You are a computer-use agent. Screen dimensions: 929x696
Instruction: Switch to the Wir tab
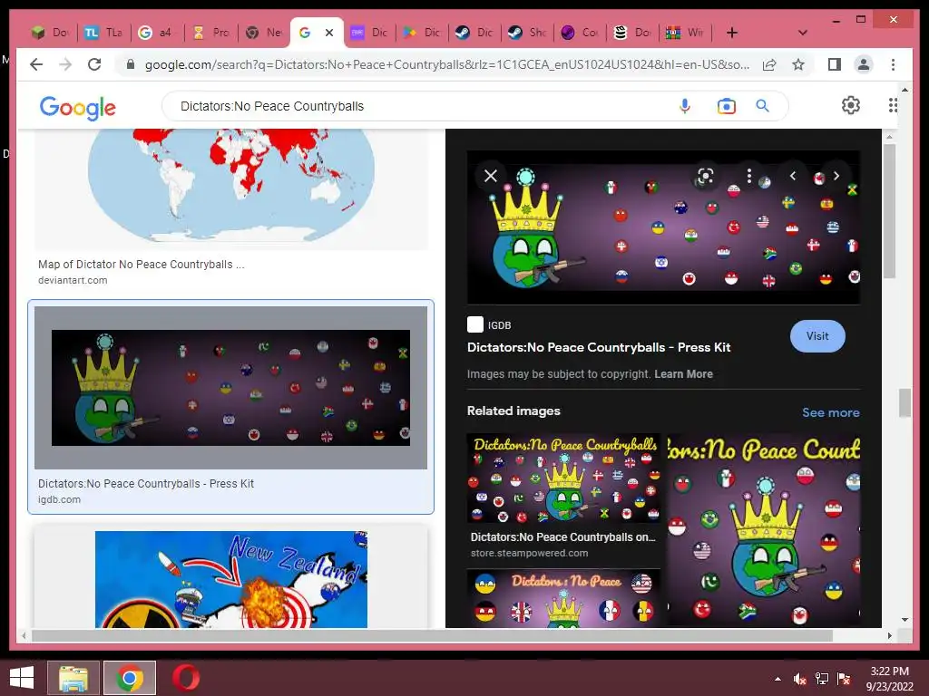pos(686,33)
